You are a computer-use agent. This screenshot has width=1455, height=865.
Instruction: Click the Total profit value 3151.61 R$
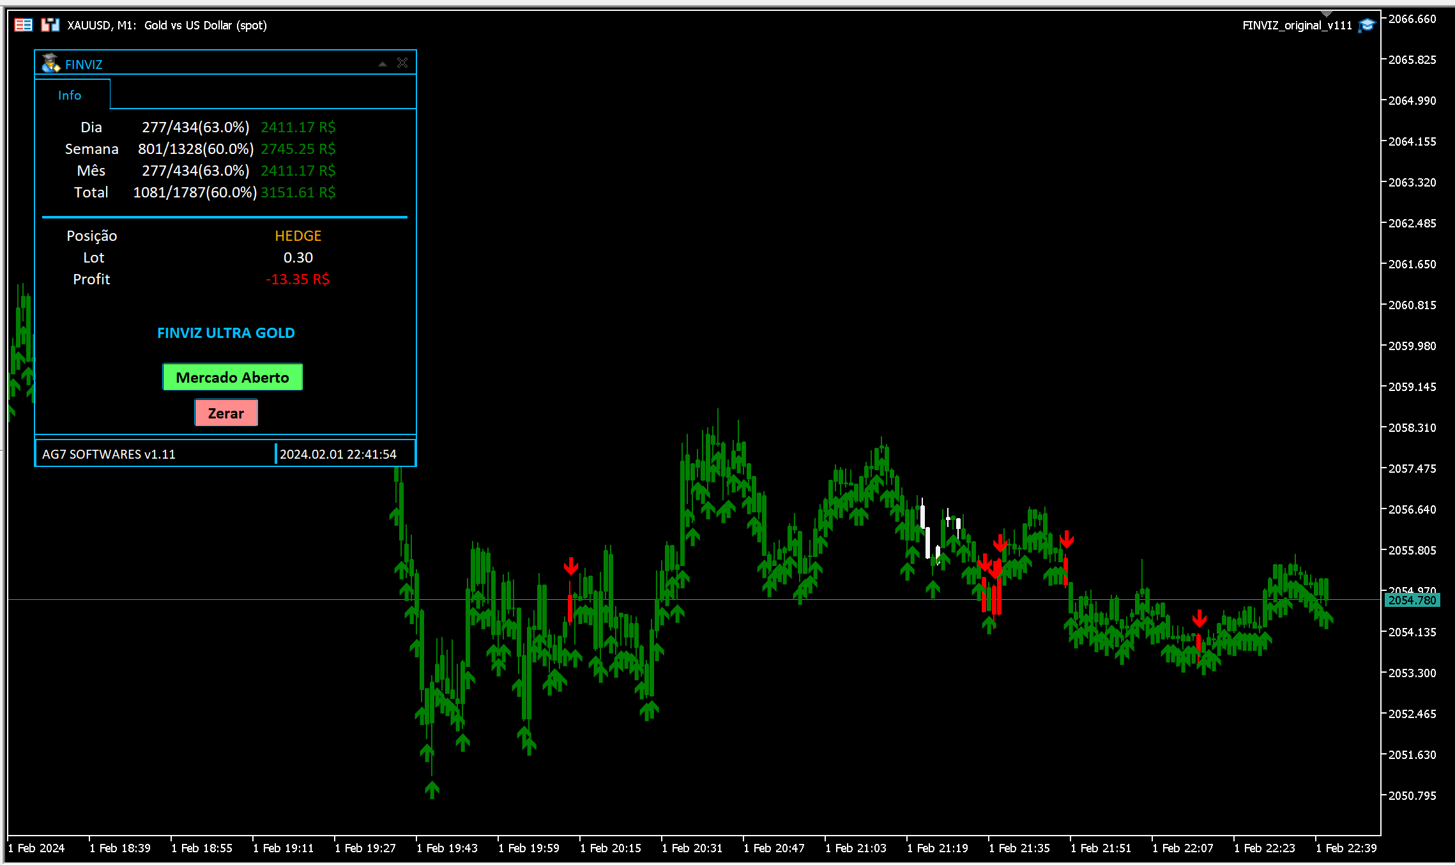[298, 192]
